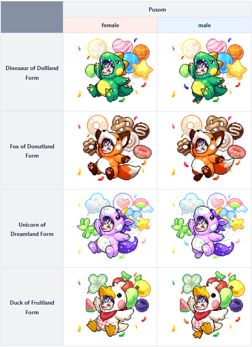This screenshot has width=252, height=347.
Task: Click the rainbow balloon in male unicorn image
Action: [x=235, y=204]
